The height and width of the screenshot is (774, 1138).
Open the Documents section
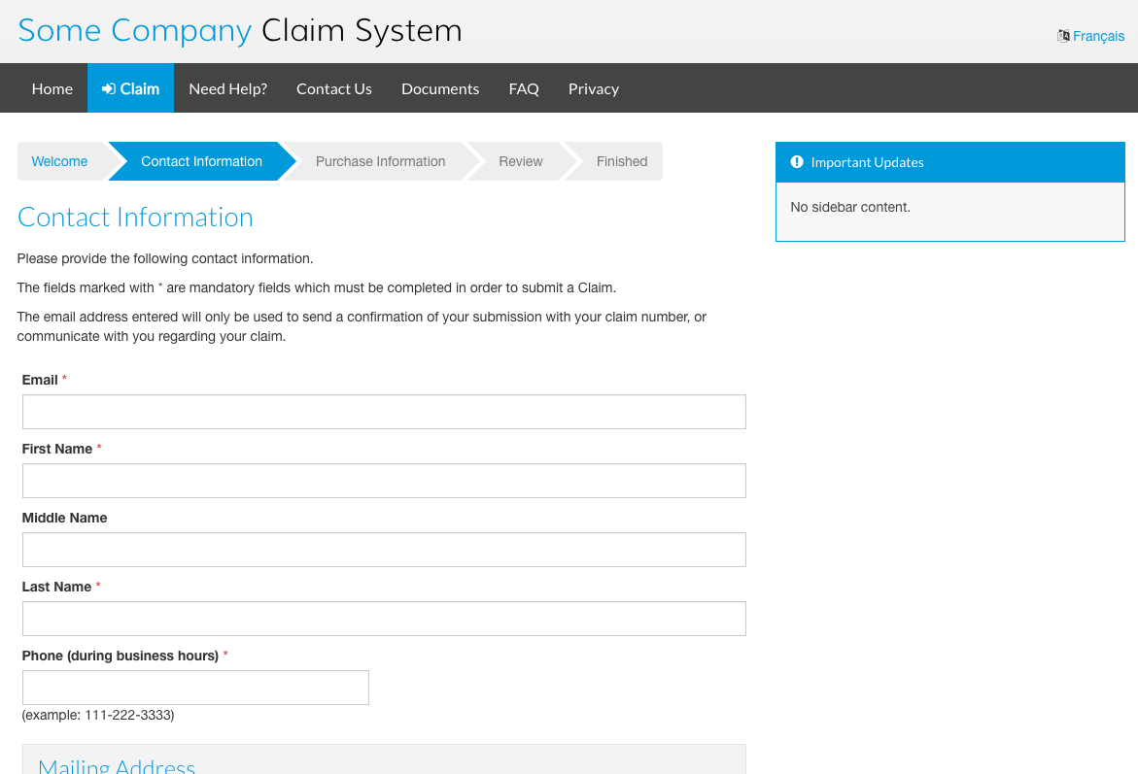tap(440, 87)
